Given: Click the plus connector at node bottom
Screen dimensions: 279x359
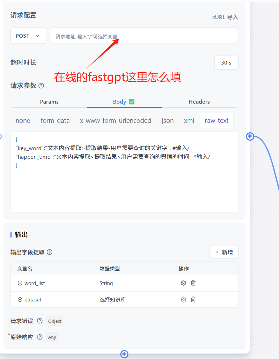Looking at the screenshot, I should point(124,354).
